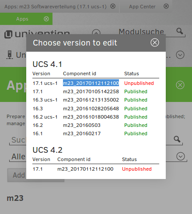This screenshot has height=214, width=192.
Task: Switch to the m23 Softwareverteilung tab
Action: point(56,7)
